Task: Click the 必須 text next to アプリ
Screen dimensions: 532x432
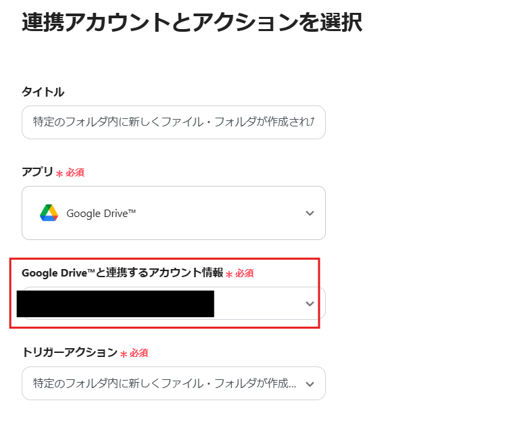Action: [x=75, y=173]
